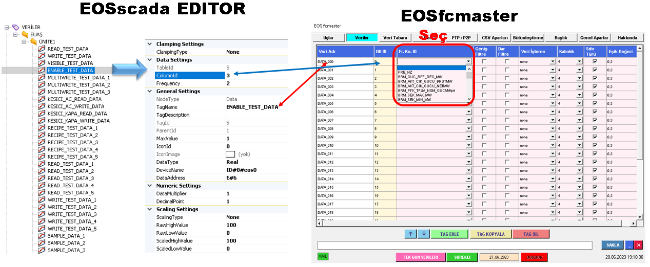Open the CSV Ayarları tab
This screenshot has width=650, height=267.
pyautogui.click(x=495, y=38)
